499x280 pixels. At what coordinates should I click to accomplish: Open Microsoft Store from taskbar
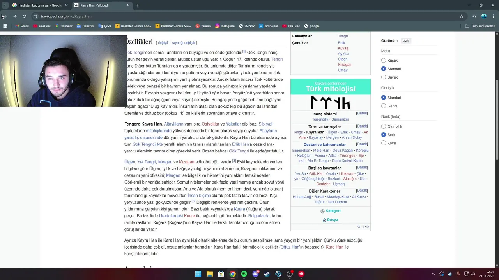[221, 274]
